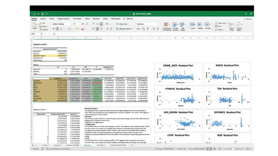Screen dimensions: 278x156
Task: Click Increase Decimal icon
Action: [x=154, y=29]
